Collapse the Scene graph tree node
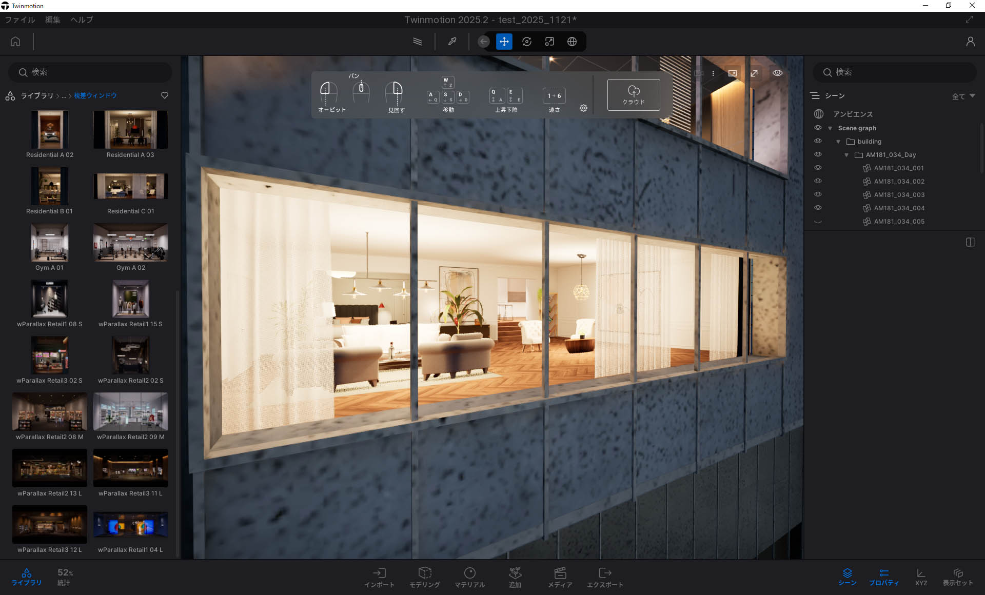This screenshot has width=985, height=595. pos(830,128)
